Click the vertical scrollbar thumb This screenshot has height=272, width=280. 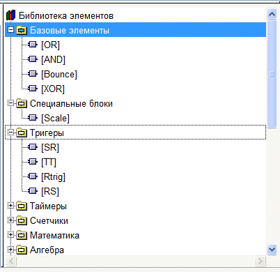click(x=272, y=74)
